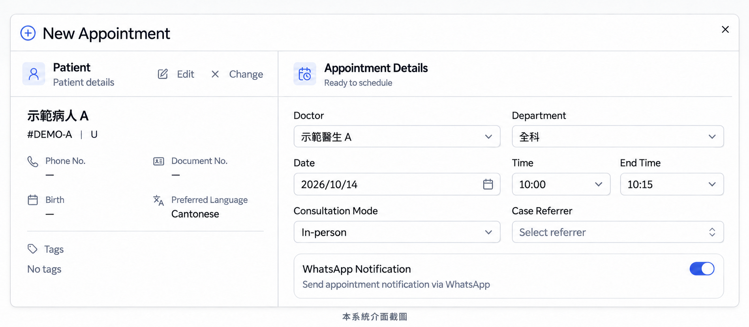Click the Appointment Details calendar-clock icon

click(x=305, y=74)
